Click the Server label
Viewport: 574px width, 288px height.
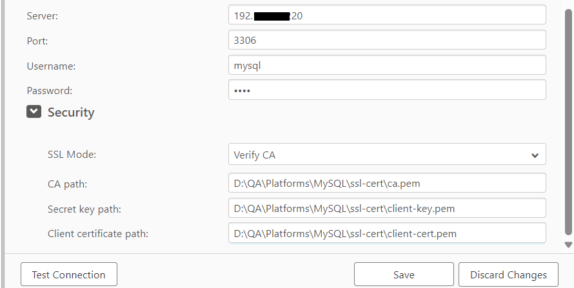click(43, 16)
